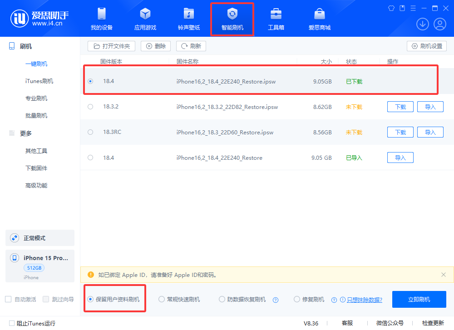Open the 应用游戏 section
This screenshot has height=330, width=454.
(145, 19)
